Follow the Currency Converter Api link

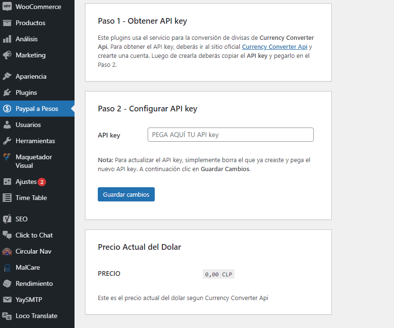274,47
